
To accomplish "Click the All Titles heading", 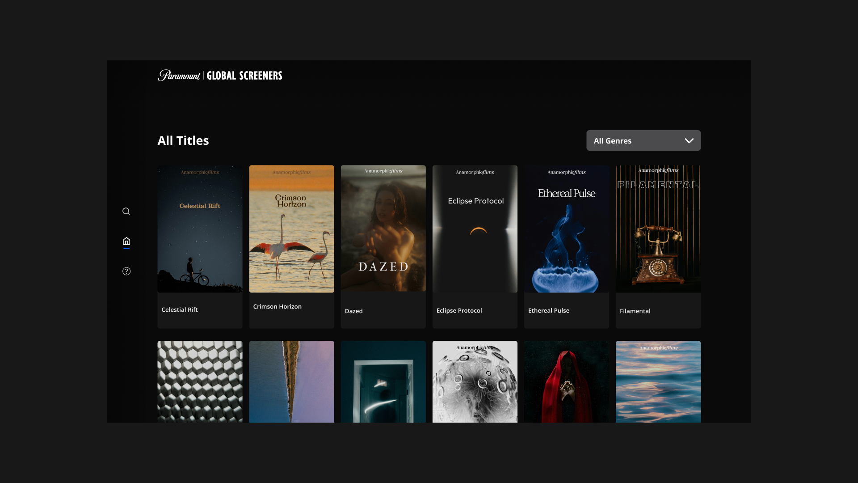I will [183, 140].
